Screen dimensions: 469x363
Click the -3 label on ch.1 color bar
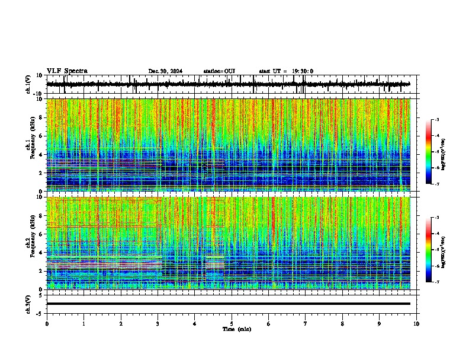click(437, 120)
